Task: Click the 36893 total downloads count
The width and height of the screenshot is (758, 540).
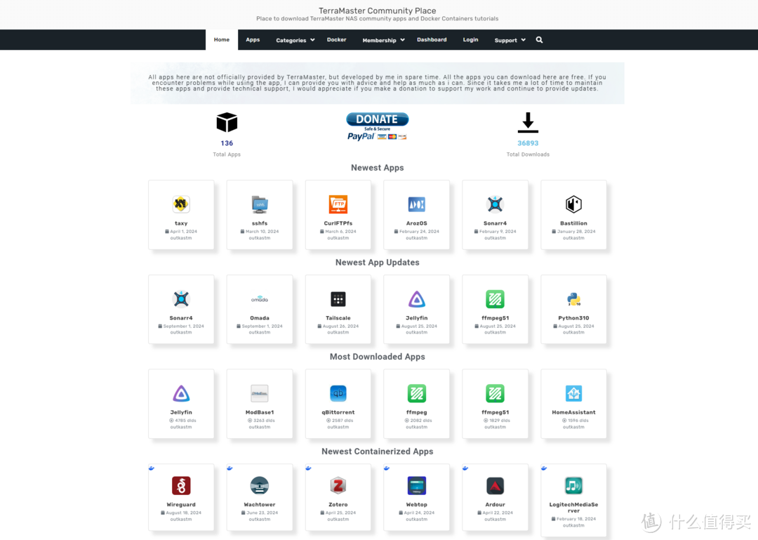Action: tap(528, 143)
